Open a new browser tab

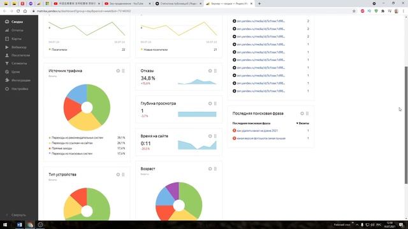click(x=259, y=4)
